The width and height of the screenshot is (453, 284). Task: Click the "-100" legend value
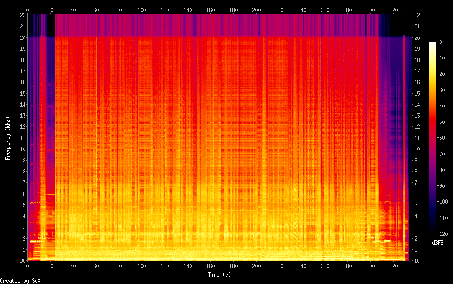point(442,202)
